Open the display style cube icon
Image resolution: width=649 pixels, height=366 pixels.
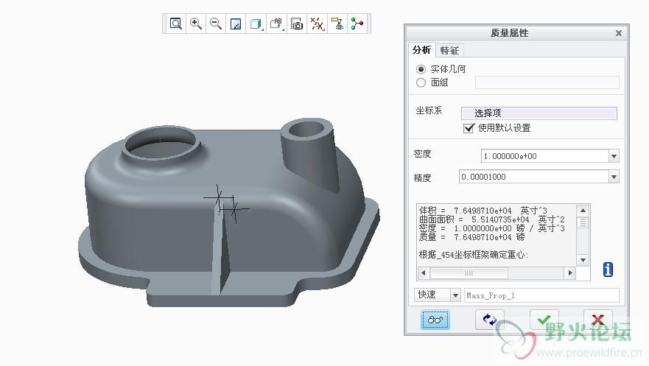256,24
